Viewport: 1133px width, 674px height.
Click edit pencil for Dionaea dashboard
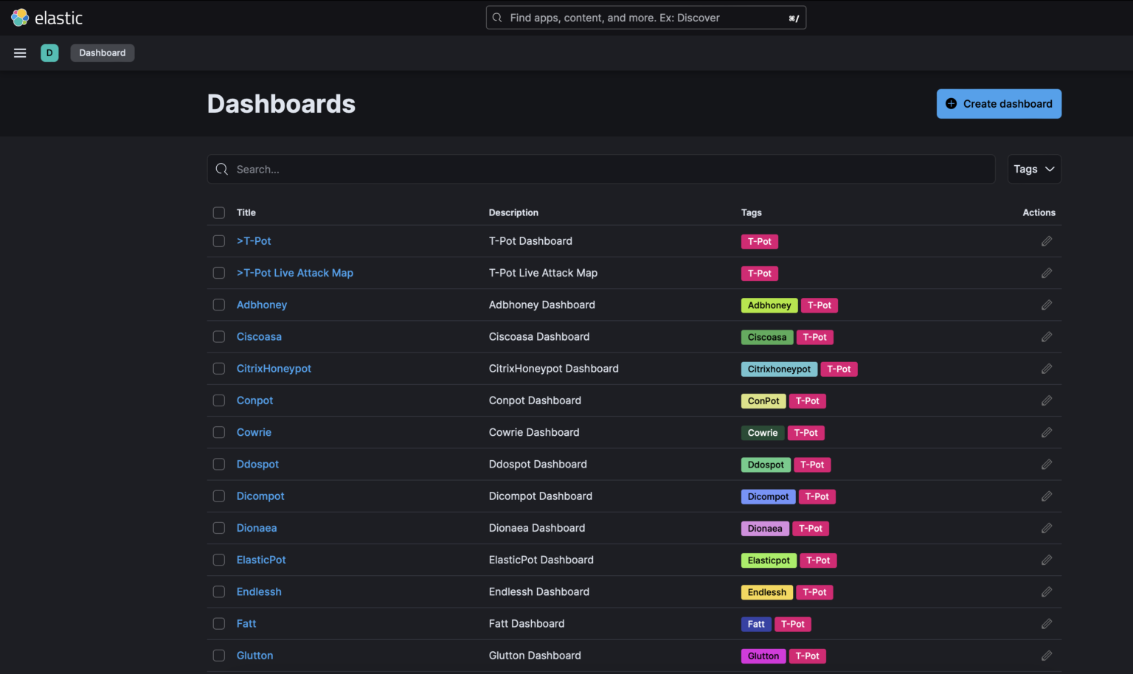(1046, 528)
